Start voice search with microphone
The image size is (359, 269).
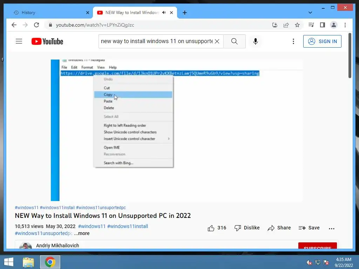coord(256,41)
